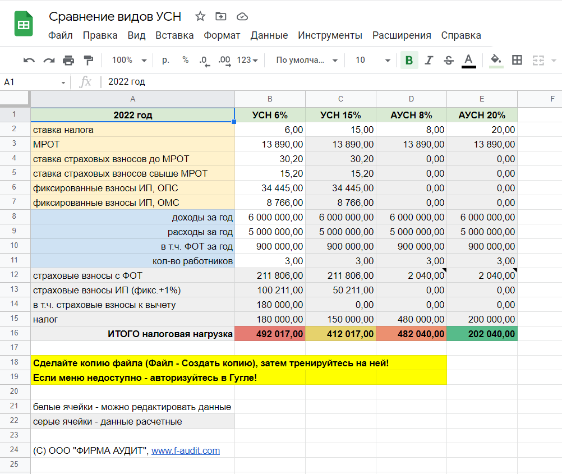Follow the www.f-audit.com link
562x474 pixels.
(186, 450)
